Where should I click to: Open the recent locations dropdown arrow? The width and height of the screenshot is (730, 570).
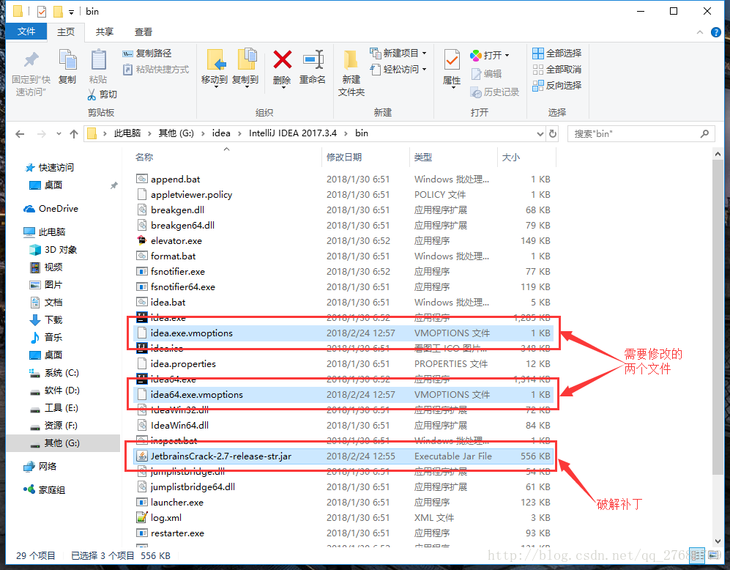(59, 134)
